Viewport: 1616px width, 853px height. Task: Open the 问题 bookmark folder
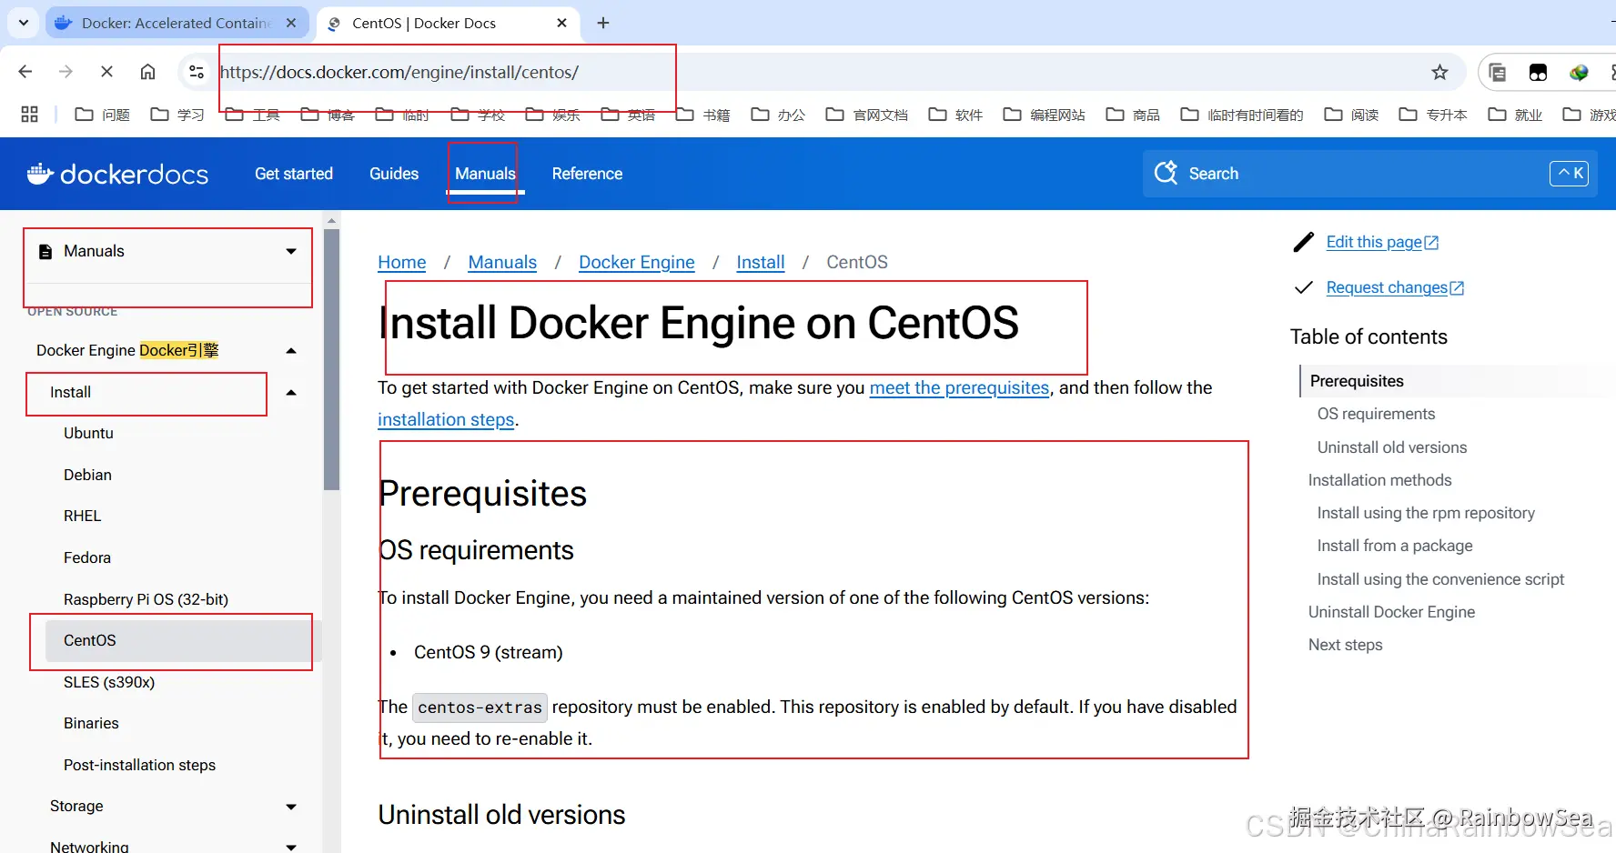pyautogui.click(x=102, y=115)
